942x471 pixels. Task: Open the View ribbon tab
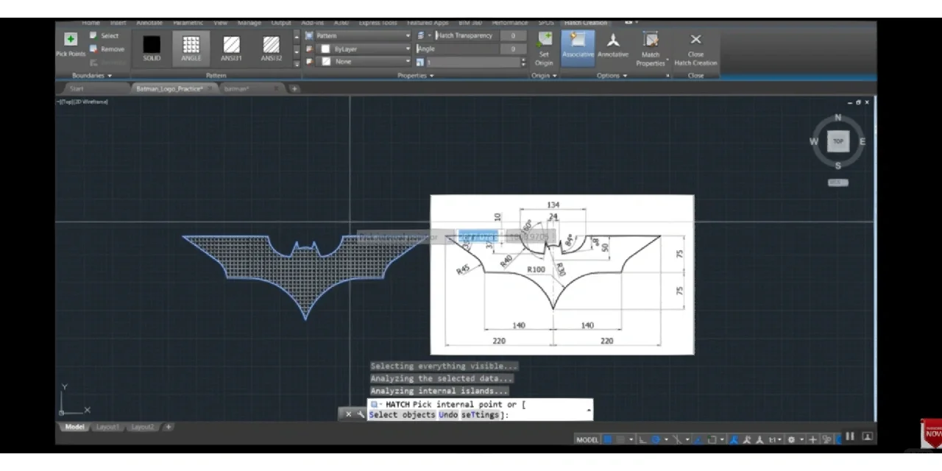pos(220,23)
